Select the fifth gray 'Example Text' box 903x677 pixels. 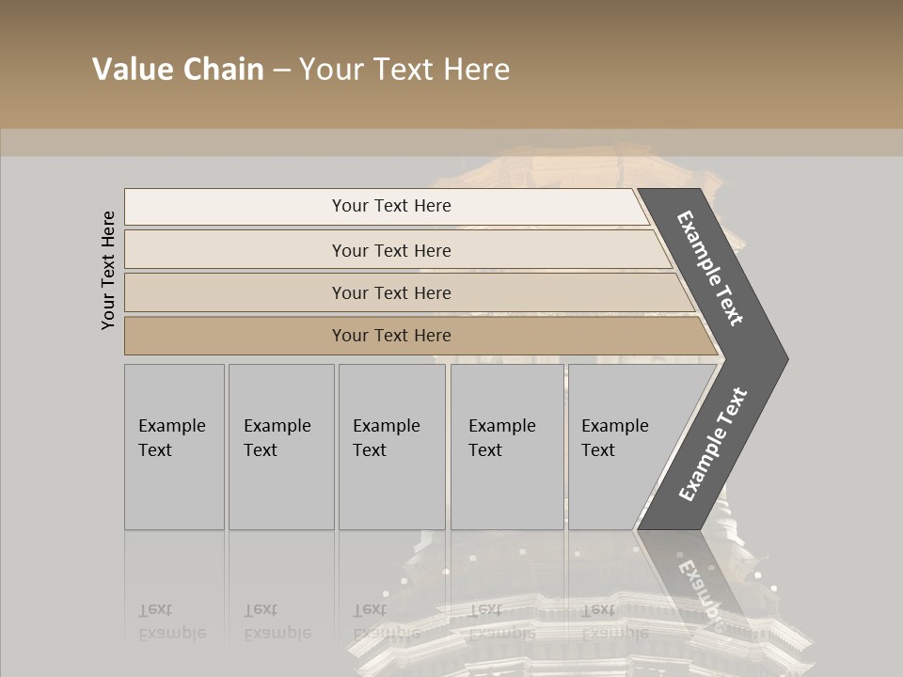(627, 447)
